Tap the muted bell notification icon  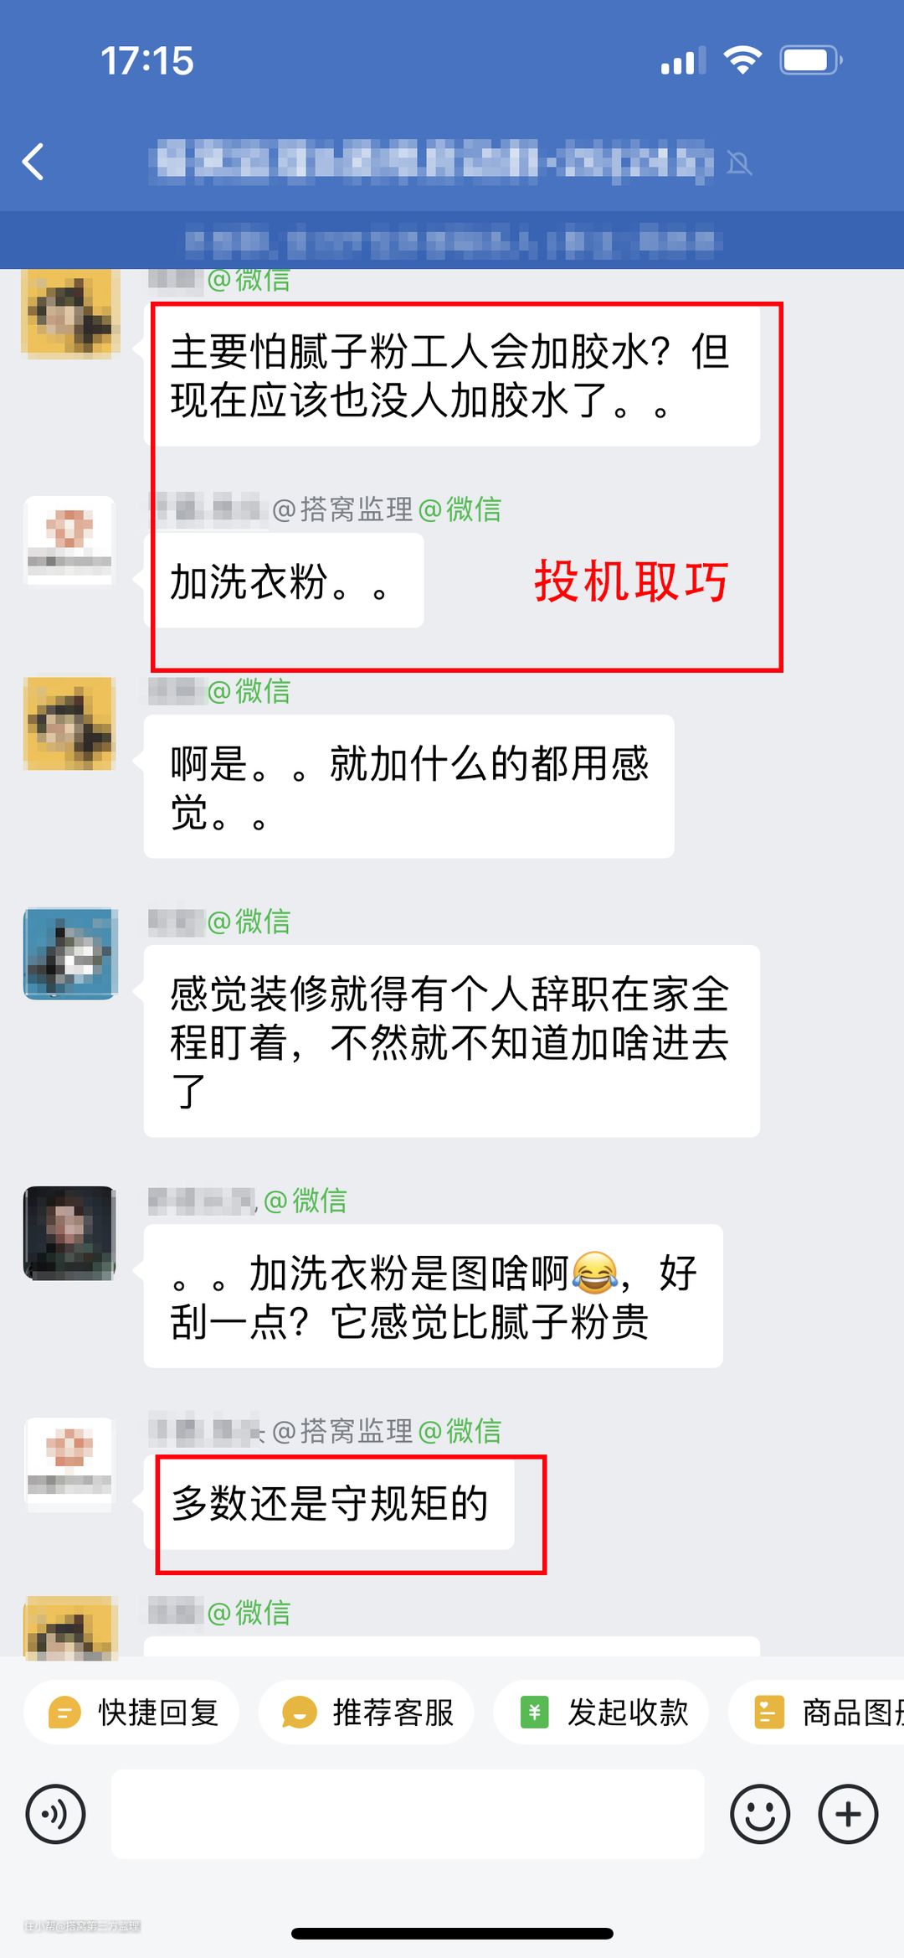pos(739,163)
